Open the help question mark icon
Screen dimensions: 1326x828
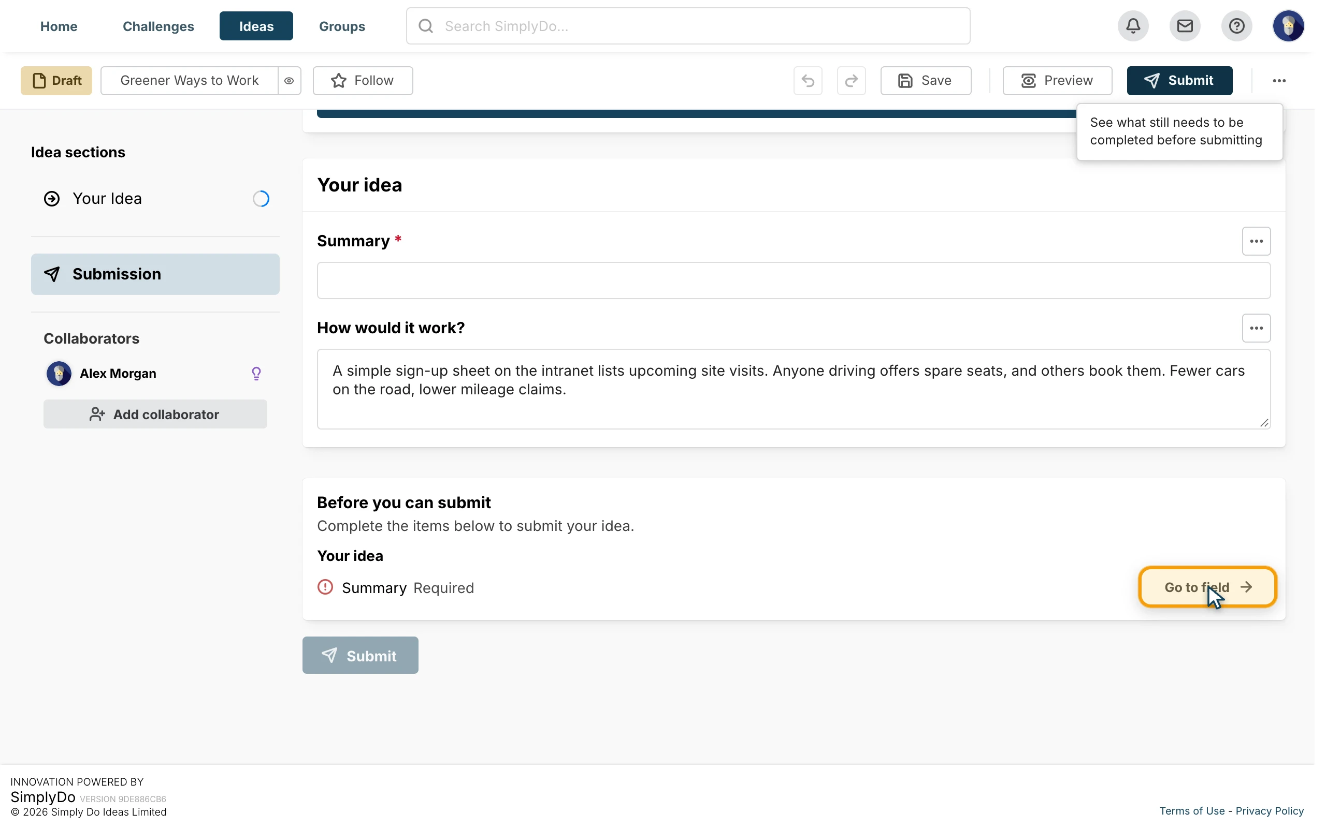(1237, 26)
